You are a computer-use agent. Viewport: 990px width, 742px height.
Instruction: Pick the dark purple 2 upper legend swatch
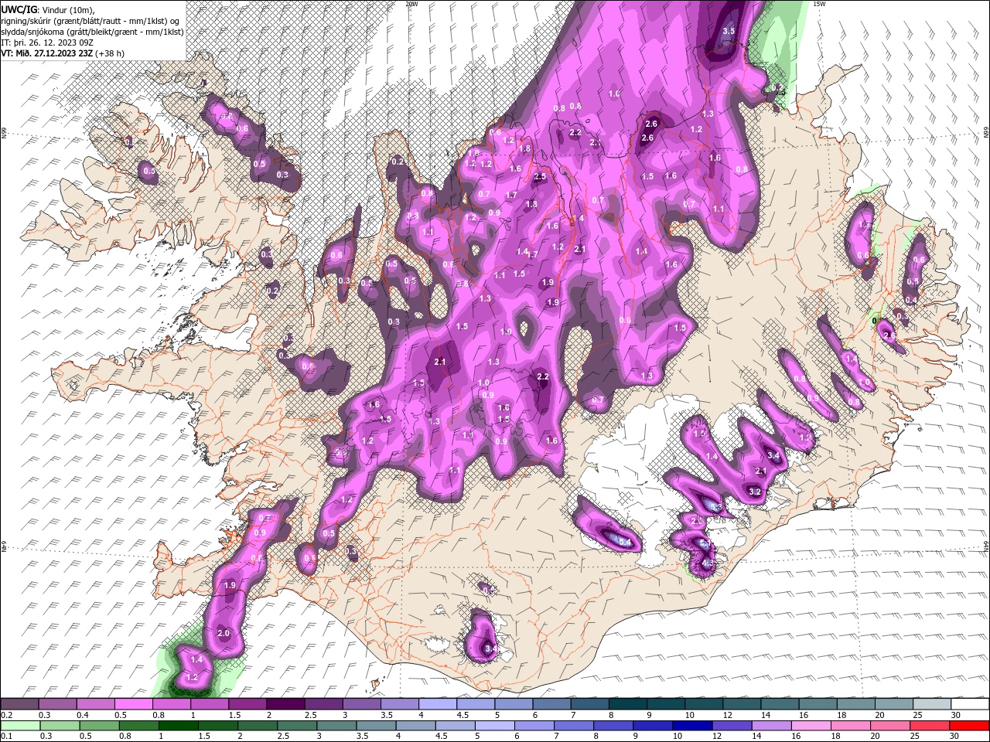point(285,704)
